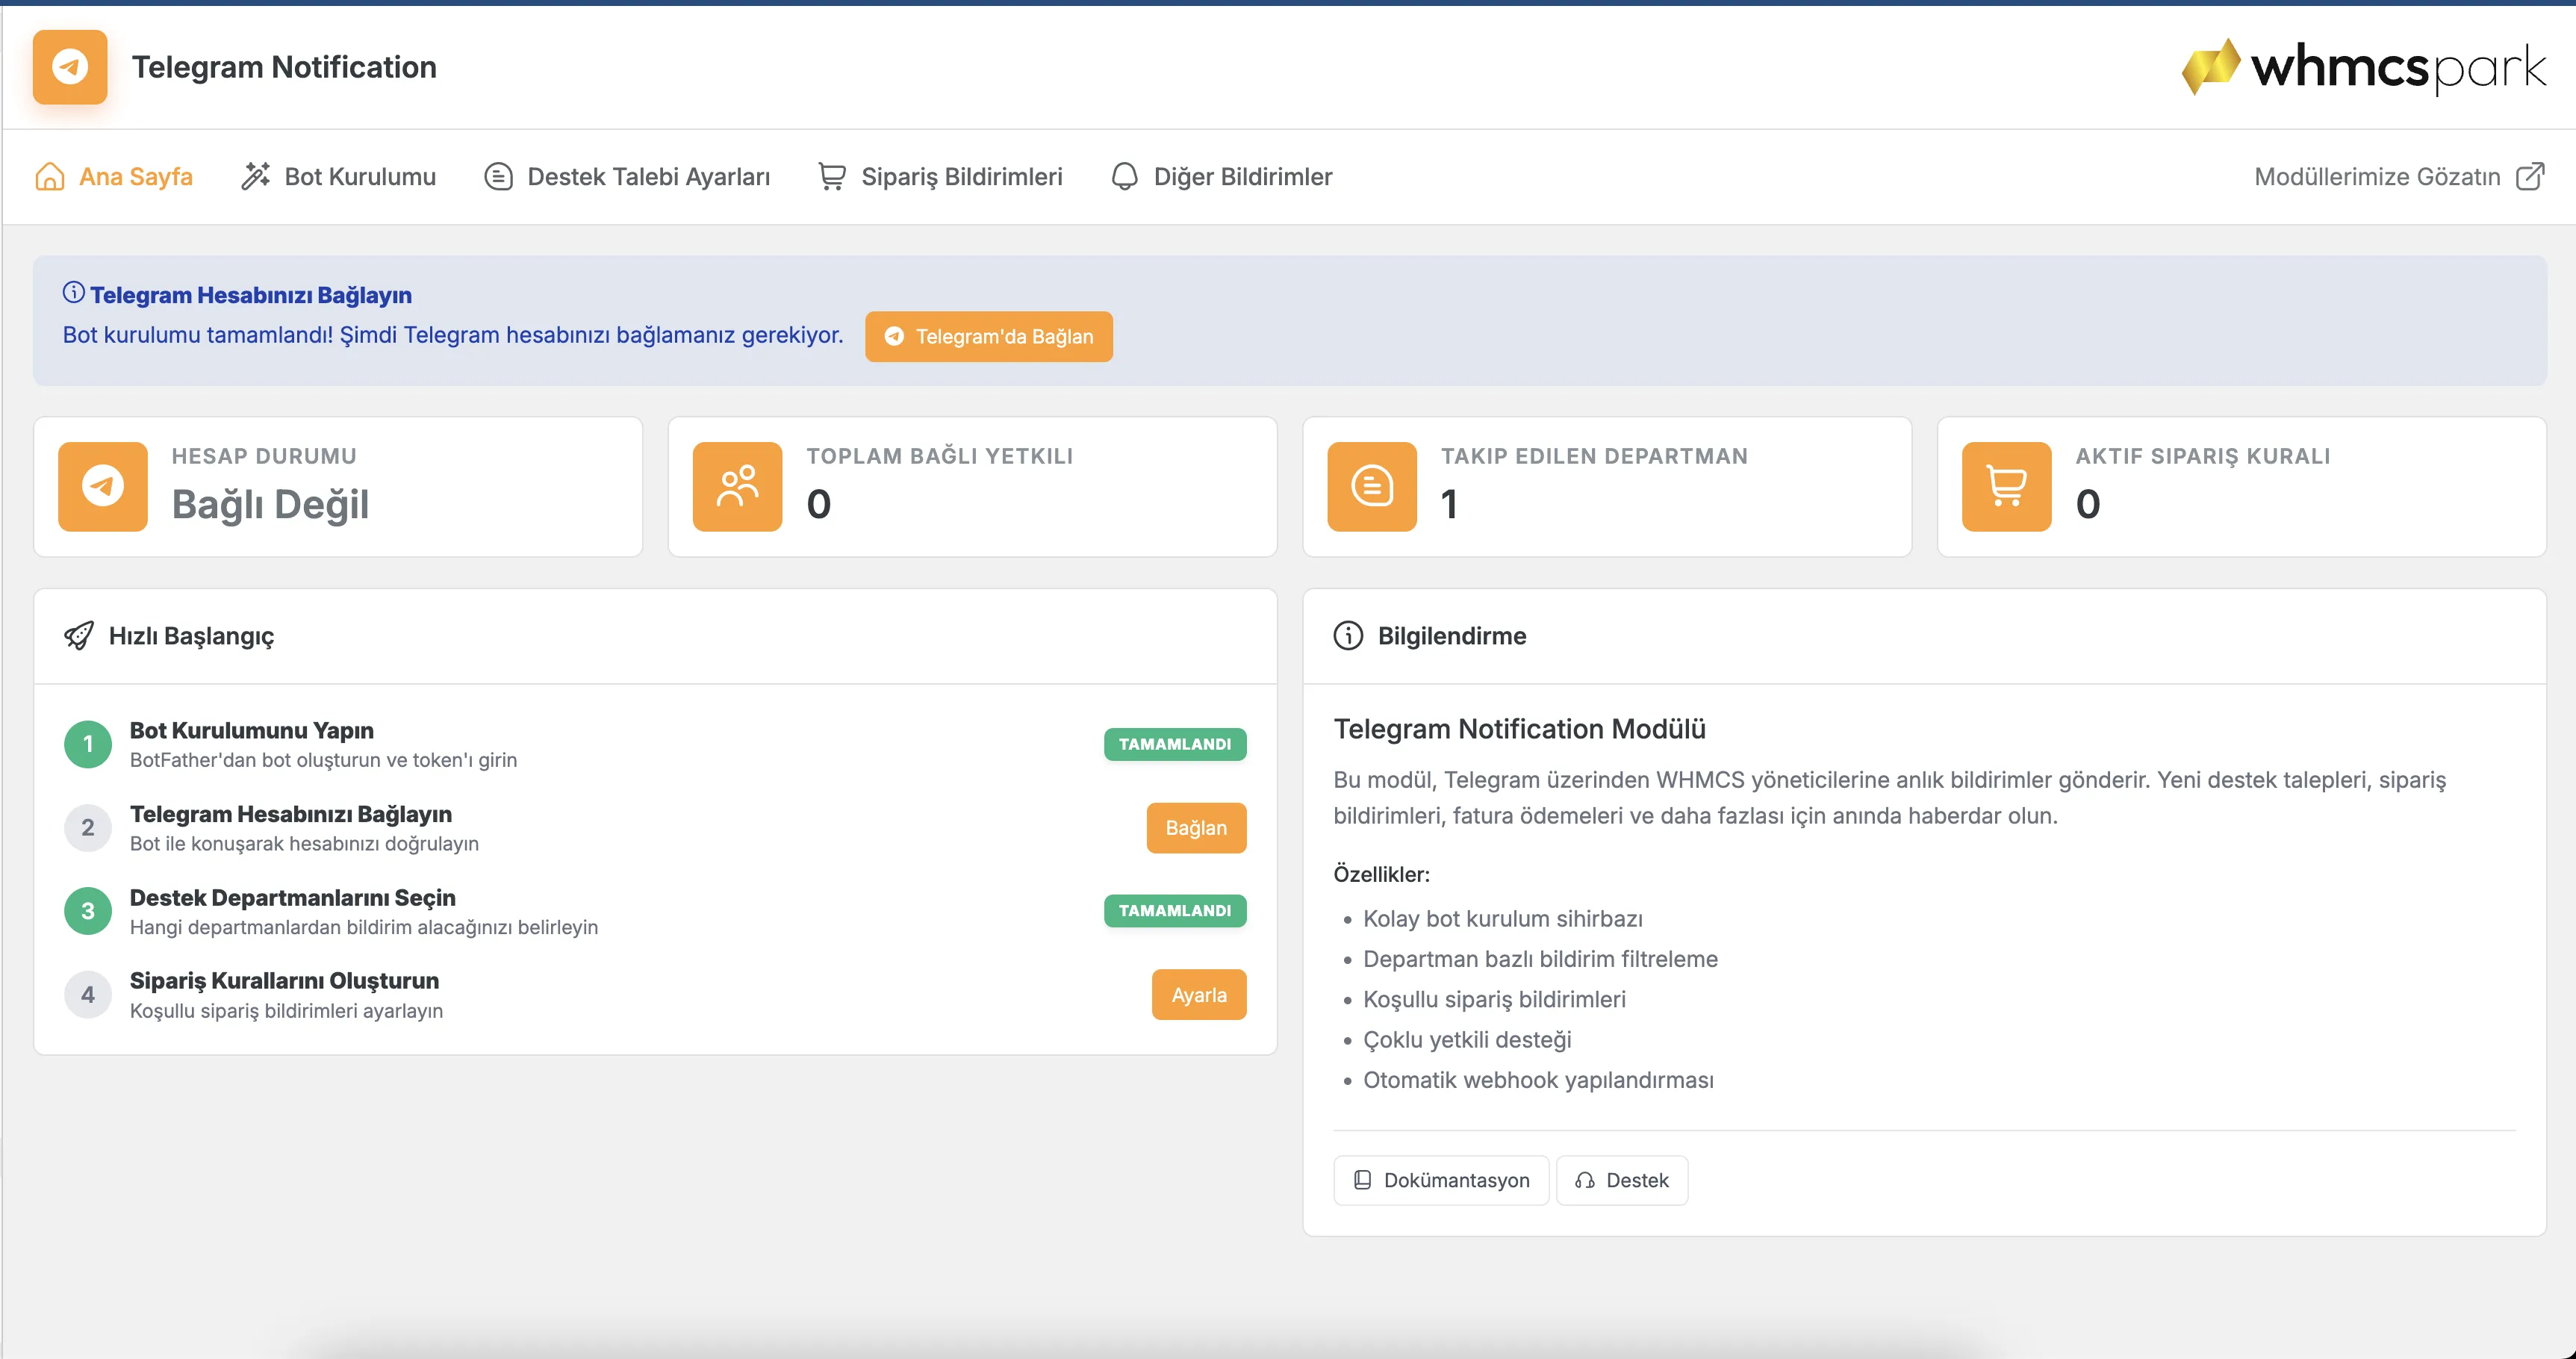Screen dimensions: 2576x1359
Task: Click the step 1 green circle
Action: (88, 744)
